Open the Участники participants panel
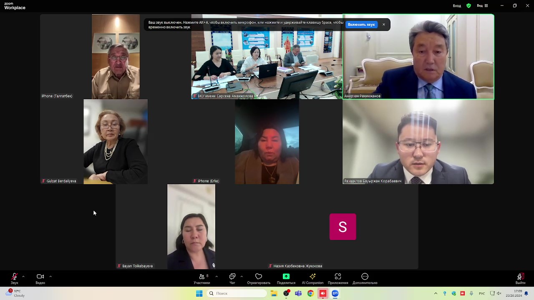Image resolution: width=534 pixels, height=300 pixels. [202, 278]
